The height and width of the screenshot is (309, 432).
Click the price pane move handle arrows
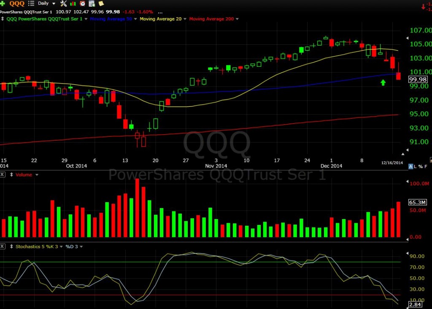3,19
